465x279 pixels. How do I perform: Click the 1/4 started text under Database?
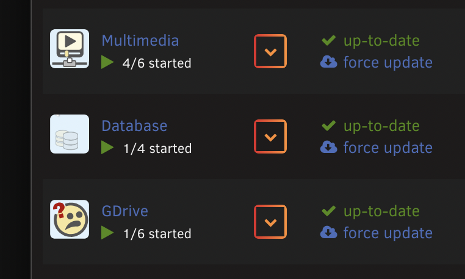pos(157,149)
